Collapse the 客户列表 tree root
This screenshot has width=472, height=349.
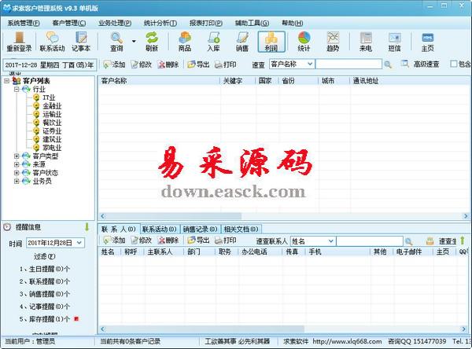[6, 81]
